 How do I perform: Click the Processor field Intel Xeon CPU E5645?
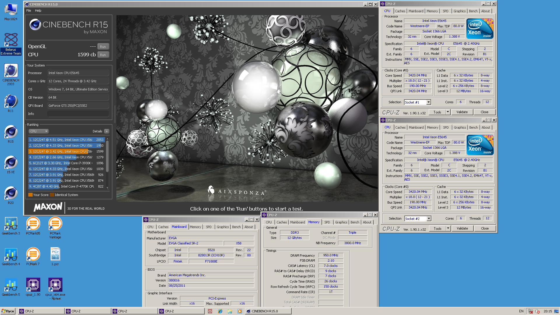coord(78,73)
